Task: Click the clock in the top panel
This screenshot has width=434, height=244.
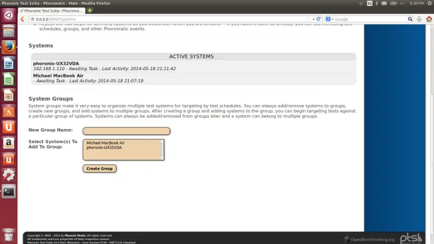Action: [417, 3]
